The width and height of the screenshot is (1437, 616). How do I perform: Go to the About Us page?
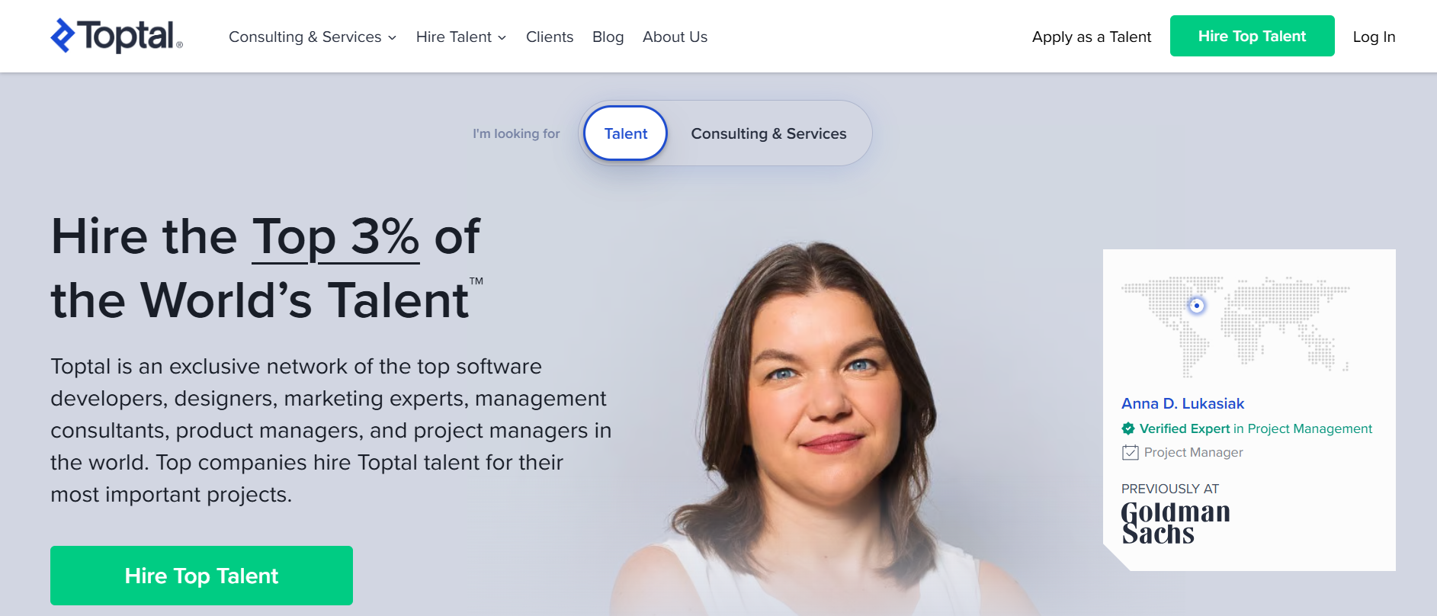675,37
